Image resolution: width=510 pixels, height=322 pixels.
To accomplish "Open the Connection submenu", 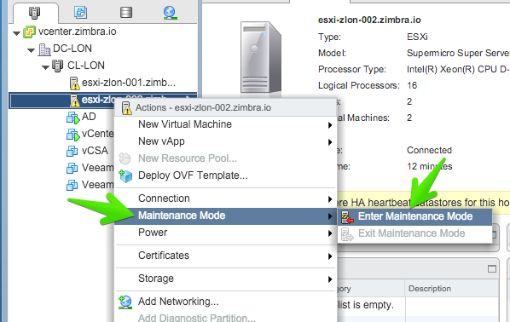I will pyautogui.click(x=225, y=198).
